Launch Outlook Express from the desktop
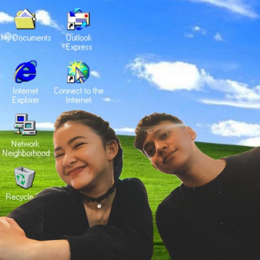This screenshot has width=260, height=260. 78,19
